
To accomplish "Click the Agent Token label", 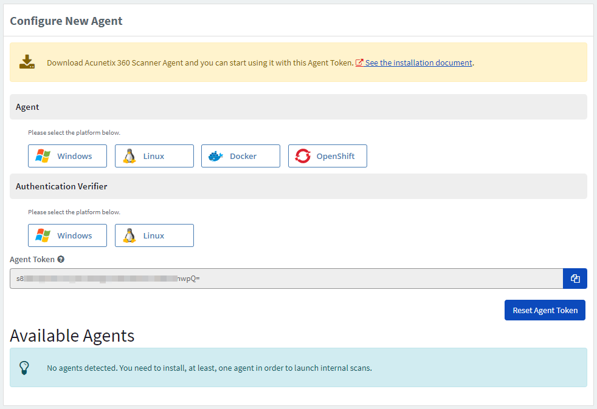I will coord(32,260).
